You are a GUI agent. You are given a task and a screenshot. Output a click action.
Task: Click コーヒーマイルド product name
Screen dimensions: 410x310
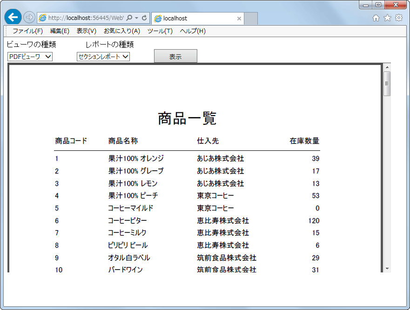tap(130, 208)
